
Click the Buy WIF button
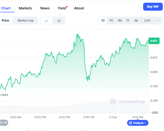[153, 7]
